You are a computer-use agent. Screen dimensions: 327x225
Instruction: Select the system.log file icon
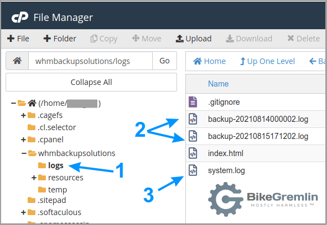tap(193, 170)
